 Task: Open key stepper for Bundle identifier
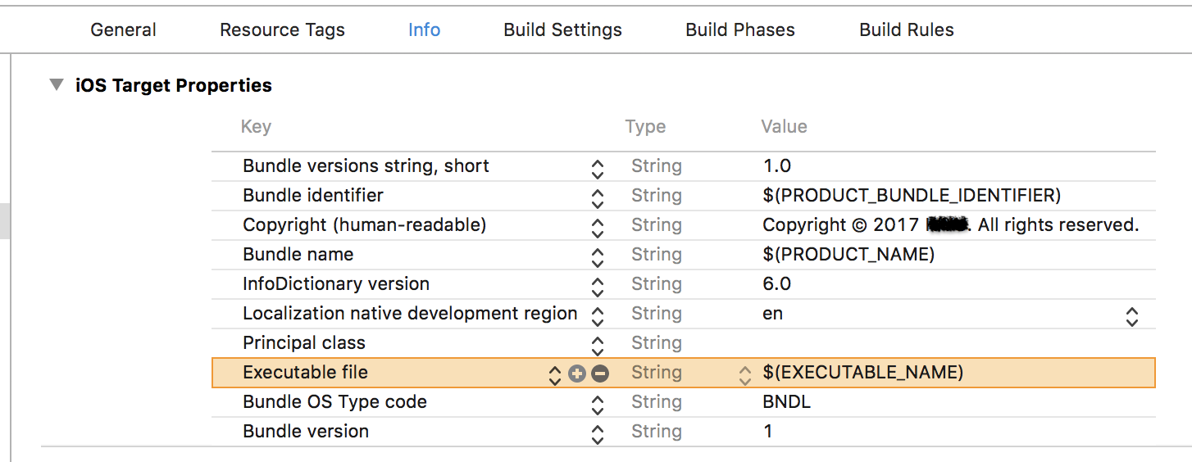(x=598, y=197)
